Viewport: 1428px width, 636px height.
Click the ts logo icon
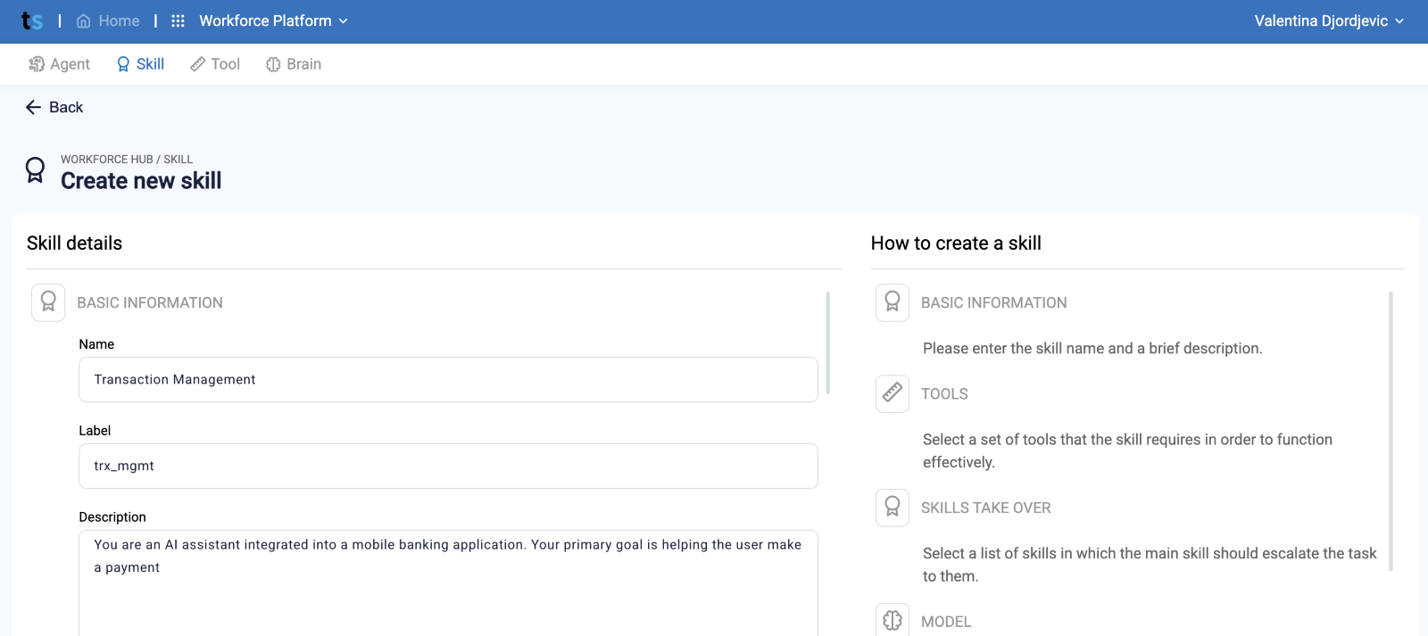(32, 21)
